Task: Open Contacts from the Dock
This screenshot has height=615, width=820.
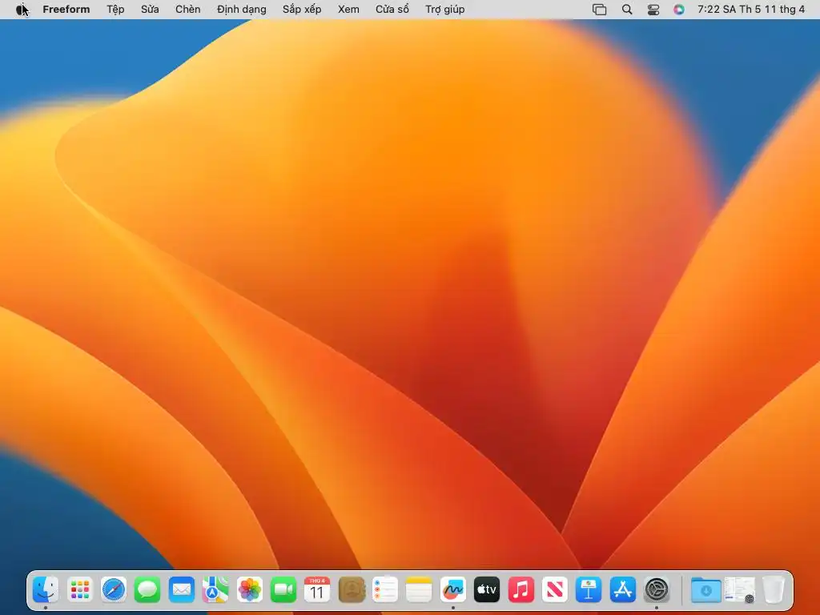Action: (352, 590)
